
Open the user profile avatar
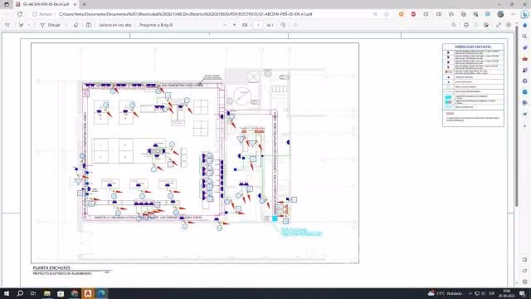(x=500, y=14)
